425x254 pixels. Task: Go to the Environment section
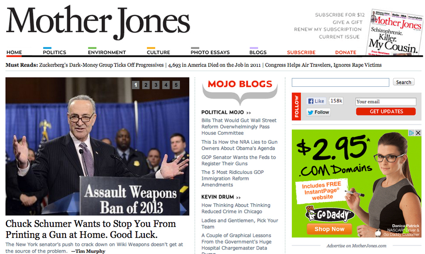pos(107,52)
